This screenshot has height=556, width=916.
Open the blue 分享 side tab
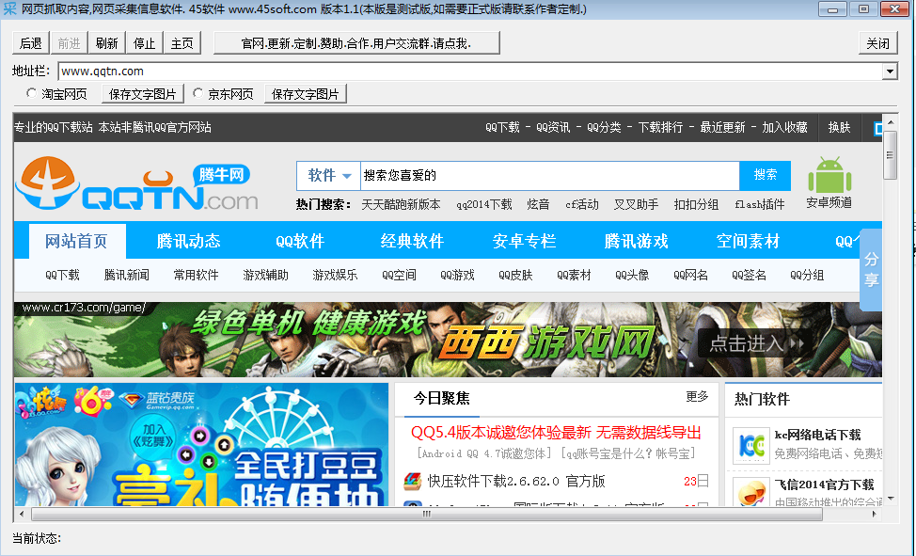pos(871,269)
